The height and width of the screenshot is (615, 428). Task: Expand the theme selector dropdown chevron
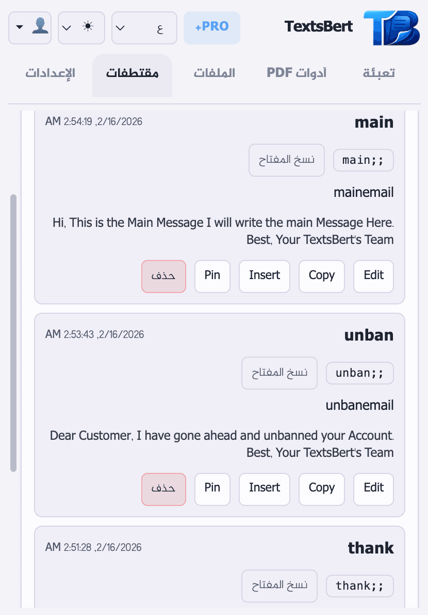(x=67, y=27)
